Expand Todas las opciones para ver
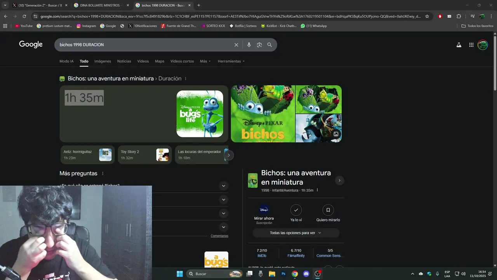Viewport: 497px width, 280px height. [x=296, y=233]
